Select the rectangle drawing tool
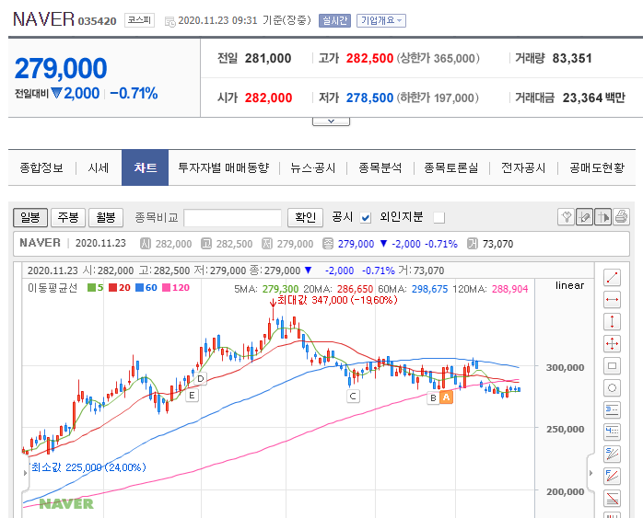This screenshot has height=518, width=643. click(612, 365)
